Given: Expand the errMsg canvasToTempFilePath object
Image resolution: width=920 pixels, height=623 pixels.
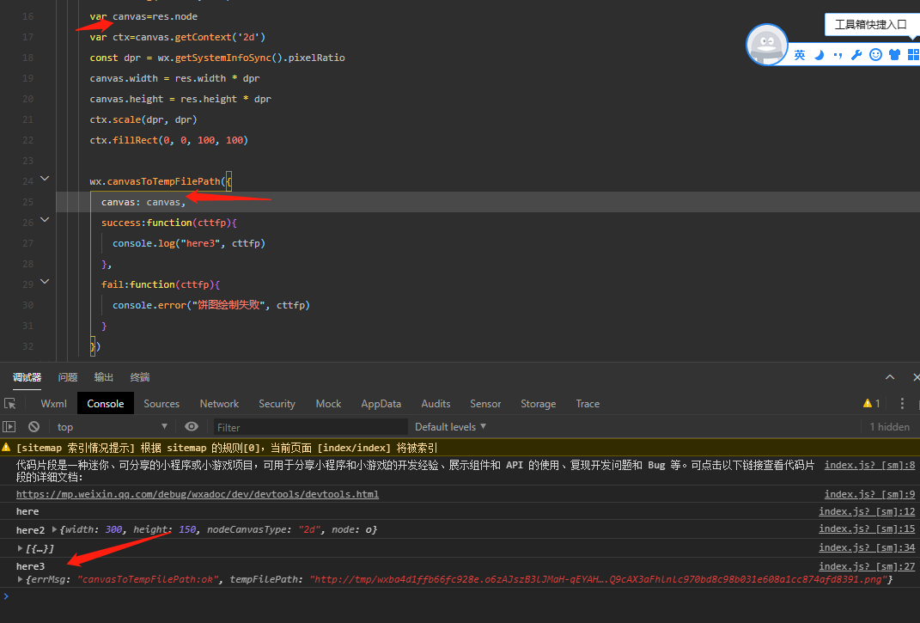Looking at the screenshot, I should coord(20,579).
